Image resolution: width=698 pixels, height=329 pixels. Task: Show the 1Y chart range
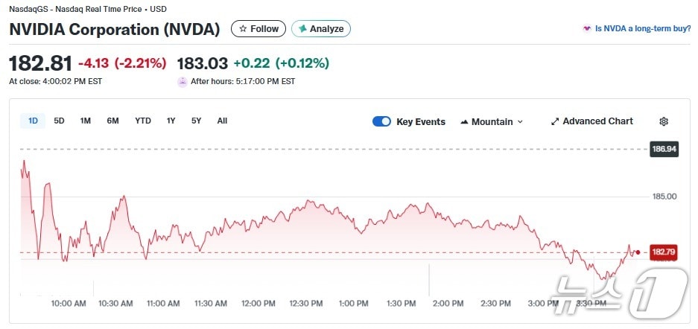pyautogui.click(x=171, y=121)
